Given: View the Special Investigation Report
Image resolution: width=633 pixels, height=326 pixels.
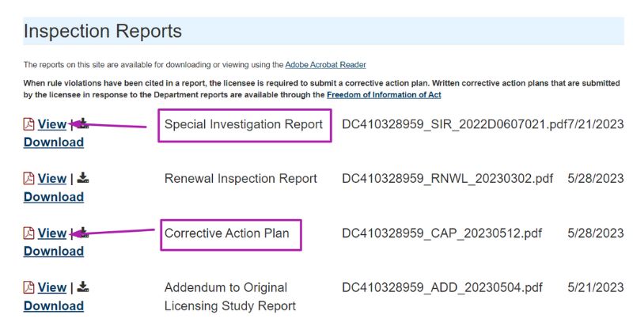Looking at the screenshot, I should [52, 124].
